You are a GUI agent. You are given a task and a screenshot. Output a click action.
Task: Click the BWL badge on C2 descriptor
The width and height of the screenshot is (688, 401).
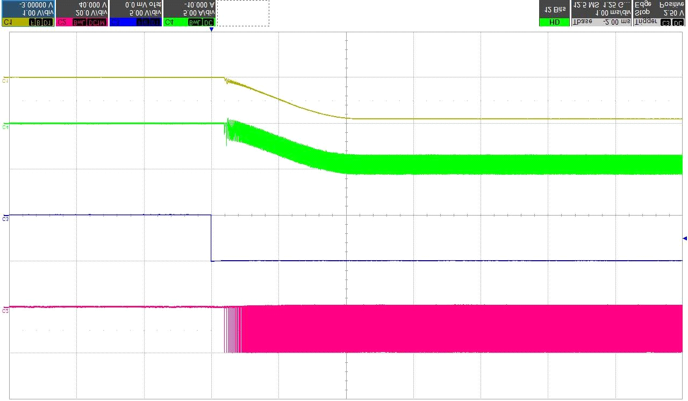coord(78,23)
